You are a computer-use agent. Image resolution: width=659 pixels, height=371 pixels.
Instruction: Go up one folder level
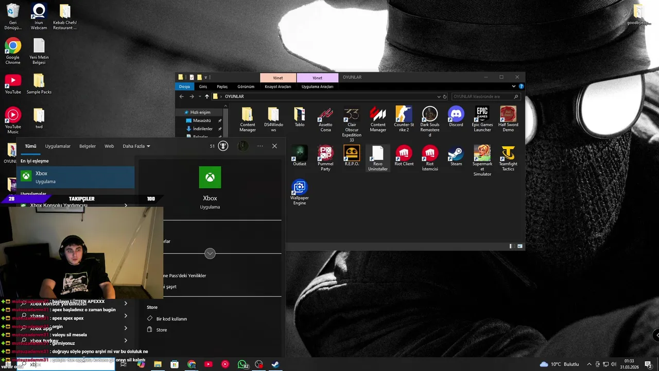[207, 96]
